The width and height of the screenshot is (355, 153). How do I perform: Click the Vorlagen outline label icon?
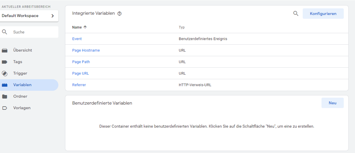pos(4,108)
